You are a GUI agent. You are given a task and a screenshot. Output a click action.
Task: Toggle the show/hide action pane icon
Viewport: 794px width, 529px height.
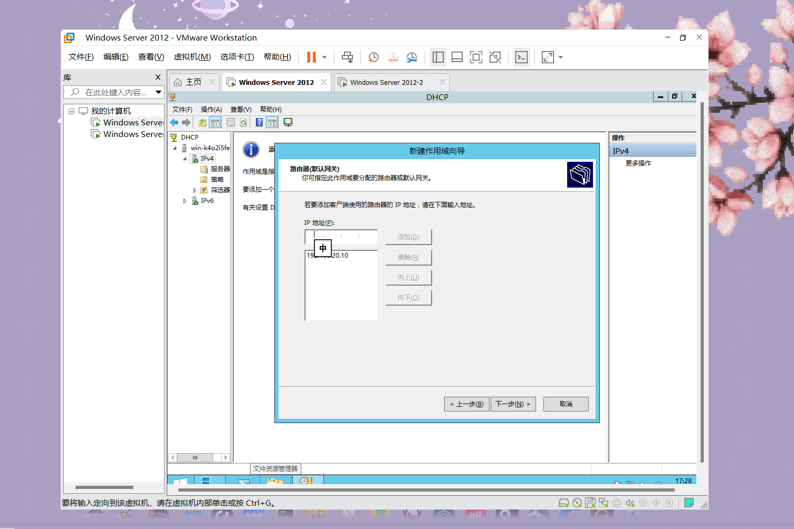(x=272, y=123)
